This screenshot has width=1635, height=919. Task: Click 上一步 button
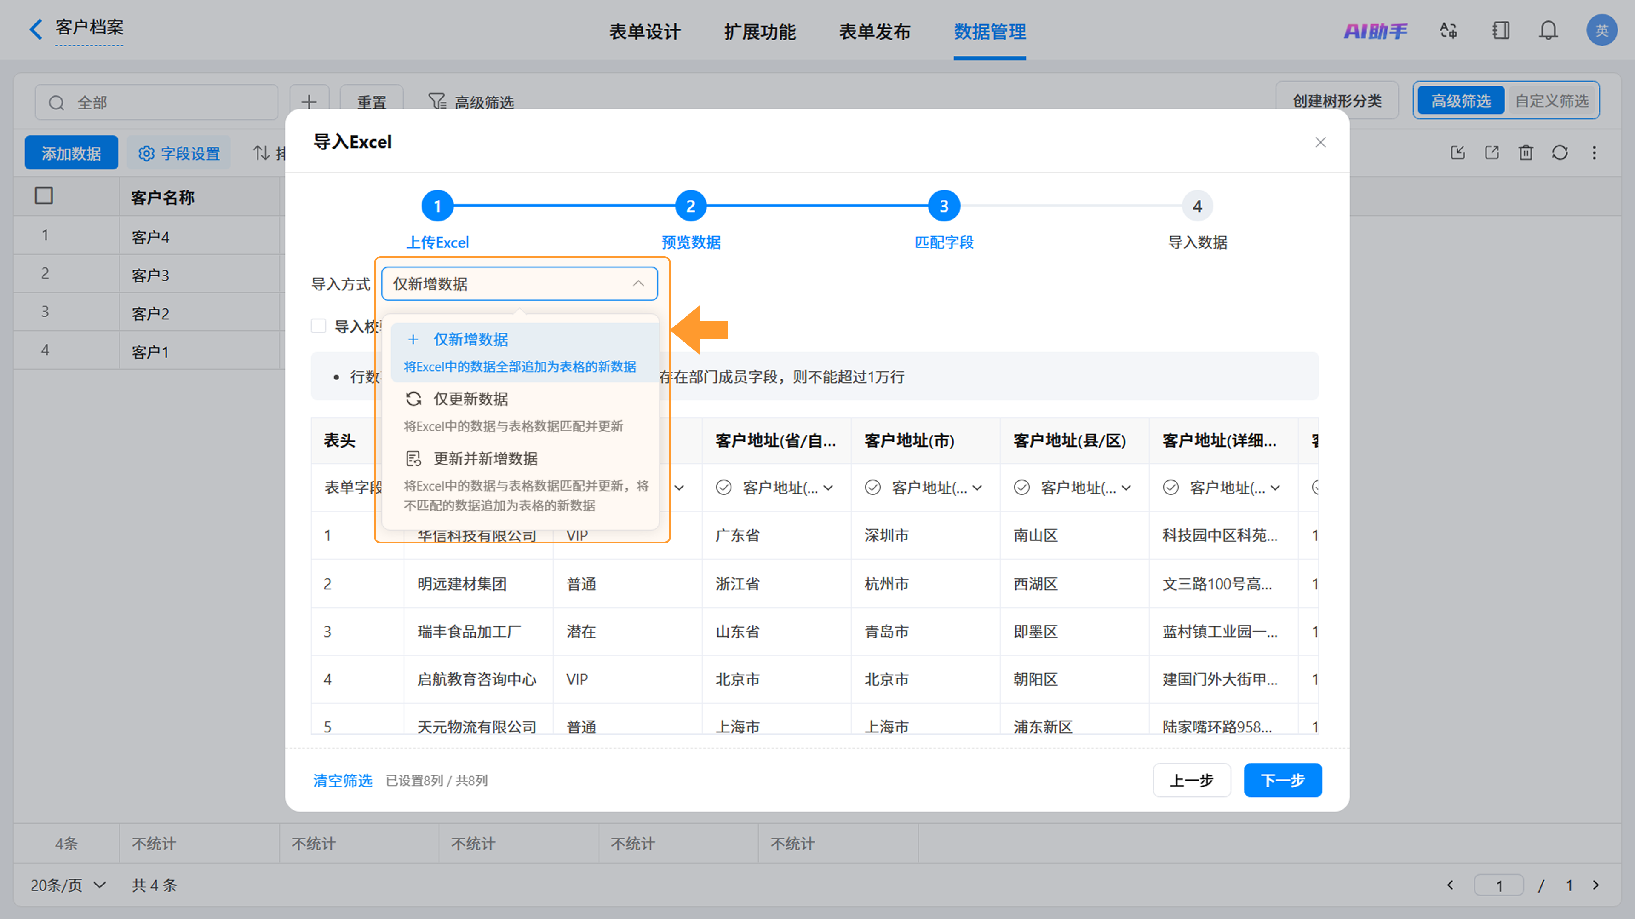(1191, 780)
